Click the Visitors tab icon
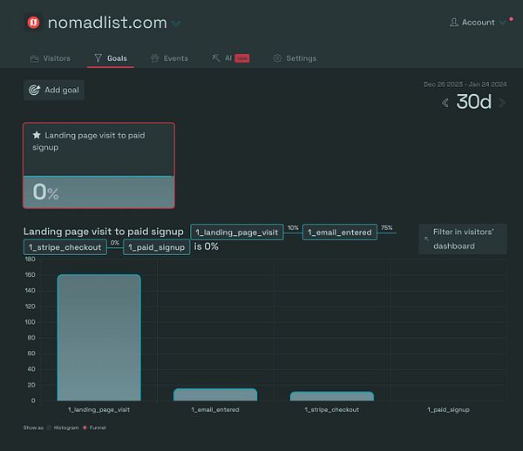Screen dimensions: 523x451 pyautogui.click(x=34, y=58)
